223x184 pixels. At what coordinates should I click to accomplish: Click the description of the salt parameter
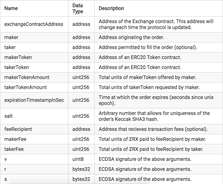pyautogui.click(x=154, y=116)
